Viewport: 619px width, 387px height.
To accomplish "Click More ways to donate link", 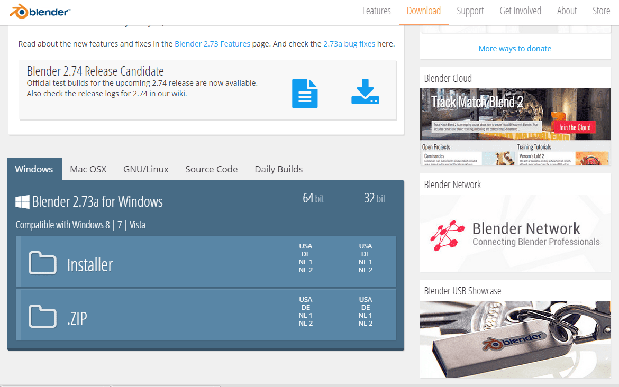I will (x=515, y=49).
